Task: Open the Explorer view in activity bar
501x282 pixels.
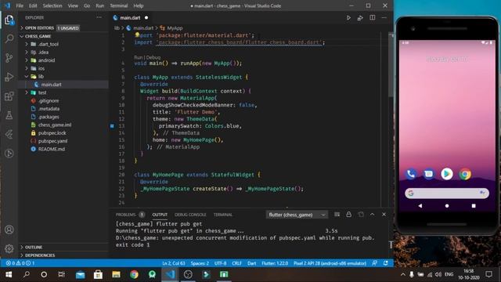Action: click(x=9, y=20)
